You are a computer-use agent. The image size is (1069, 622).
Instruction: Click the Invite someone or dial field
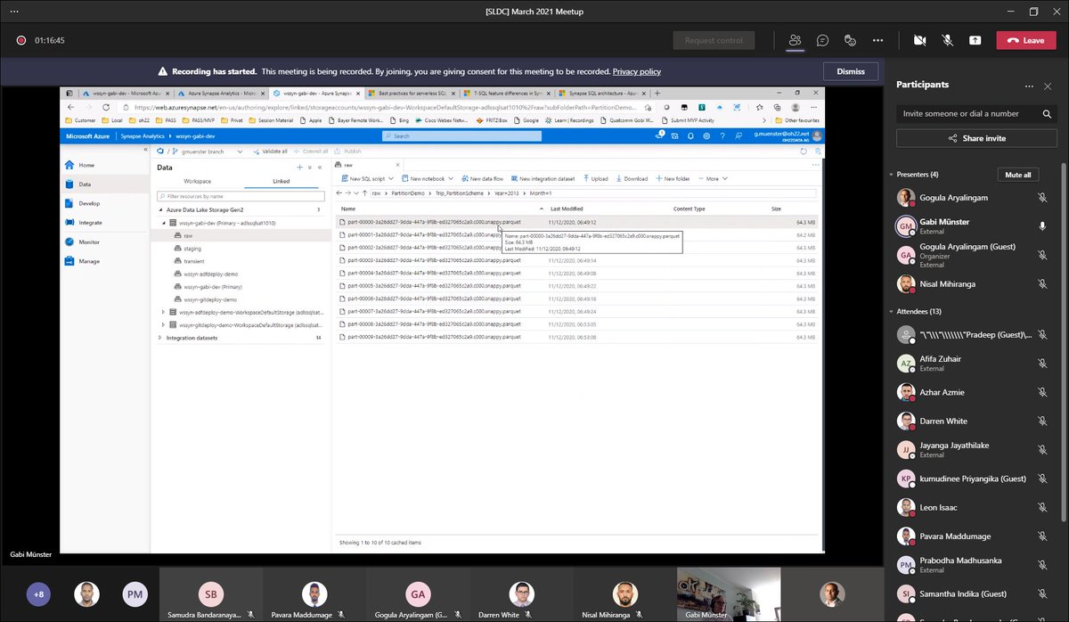click(976, 114)
